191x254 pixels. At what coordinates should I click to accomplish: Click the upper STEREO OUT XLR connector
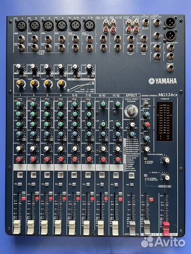click(x=170, y=22)
